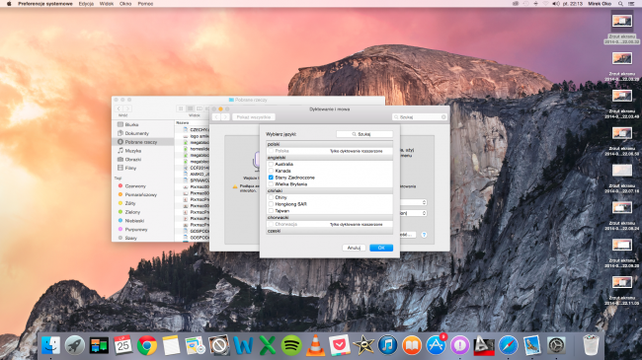Click the volume icon in menu bar
Viewport: 642px width, 360px height.
pos(556,4)
